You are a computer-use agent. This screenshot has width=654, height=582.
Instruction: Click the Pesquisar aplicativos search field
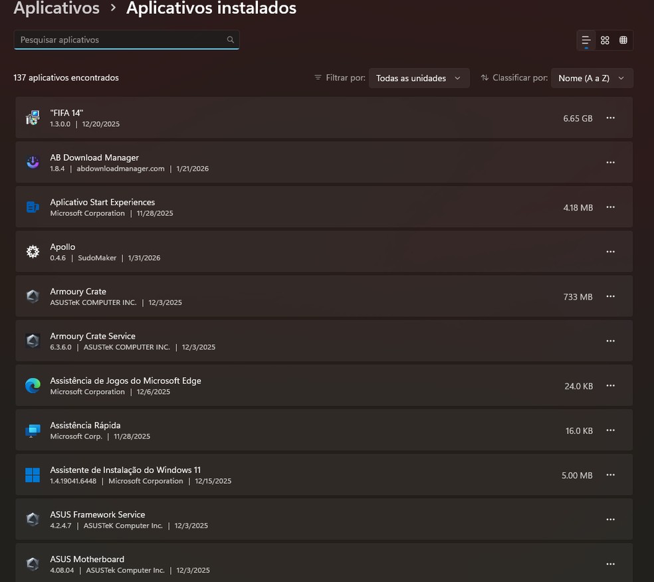pyautogui.click(x=120, y=40)
